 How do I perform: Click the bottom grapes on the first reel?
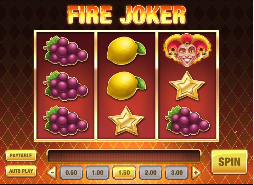tap(66, 120)
